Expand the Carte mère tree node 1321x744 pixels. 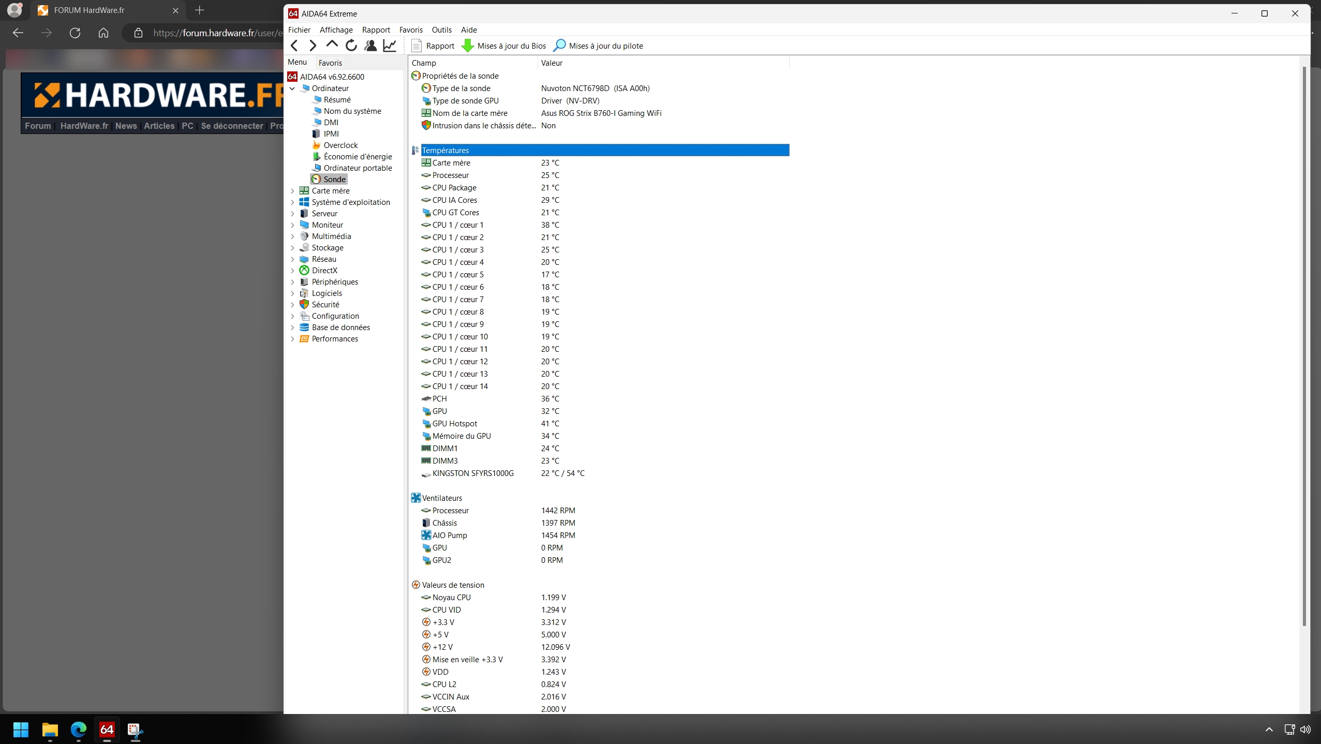point(292,191)
